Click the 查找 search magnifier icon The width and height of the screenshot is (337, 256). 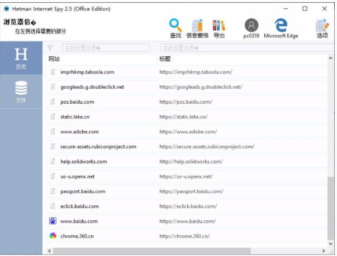point(175,26)
